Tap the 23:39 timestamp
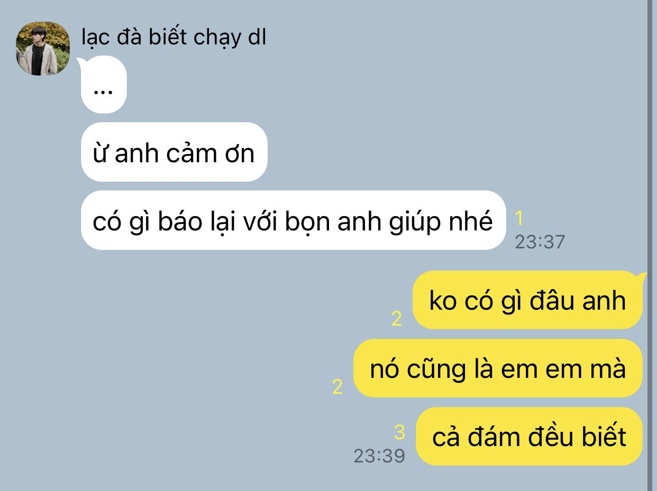This screenshot has height=491, width=657. click(379, 456)
